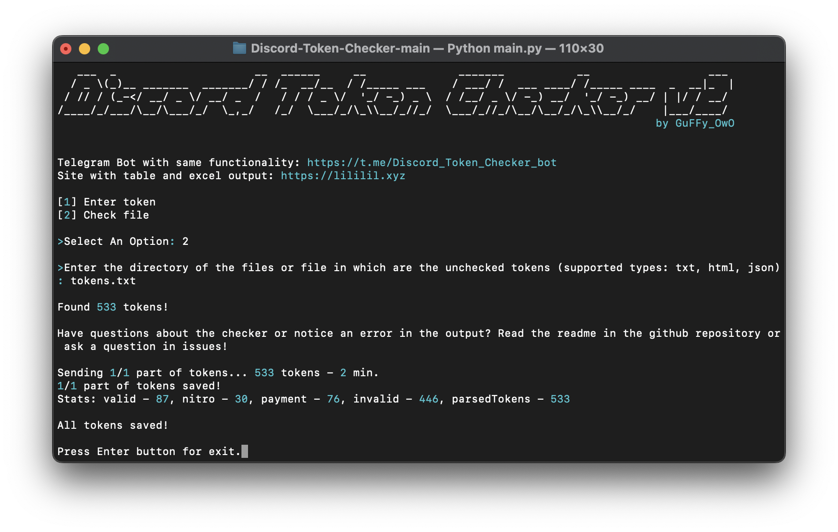Click the 'Select An Option' prompt line
Viewport: 838px width, 532px height.
coord(123,242)
